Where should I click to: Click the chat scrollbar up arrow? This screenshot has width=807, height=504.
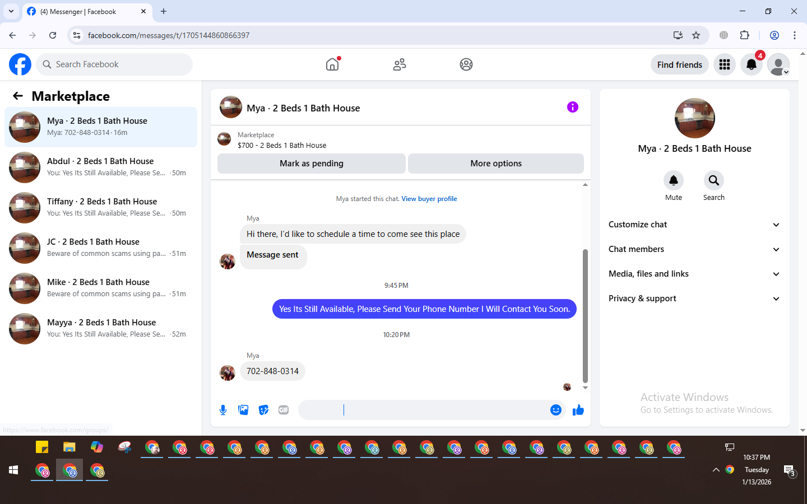click(585, 185)
